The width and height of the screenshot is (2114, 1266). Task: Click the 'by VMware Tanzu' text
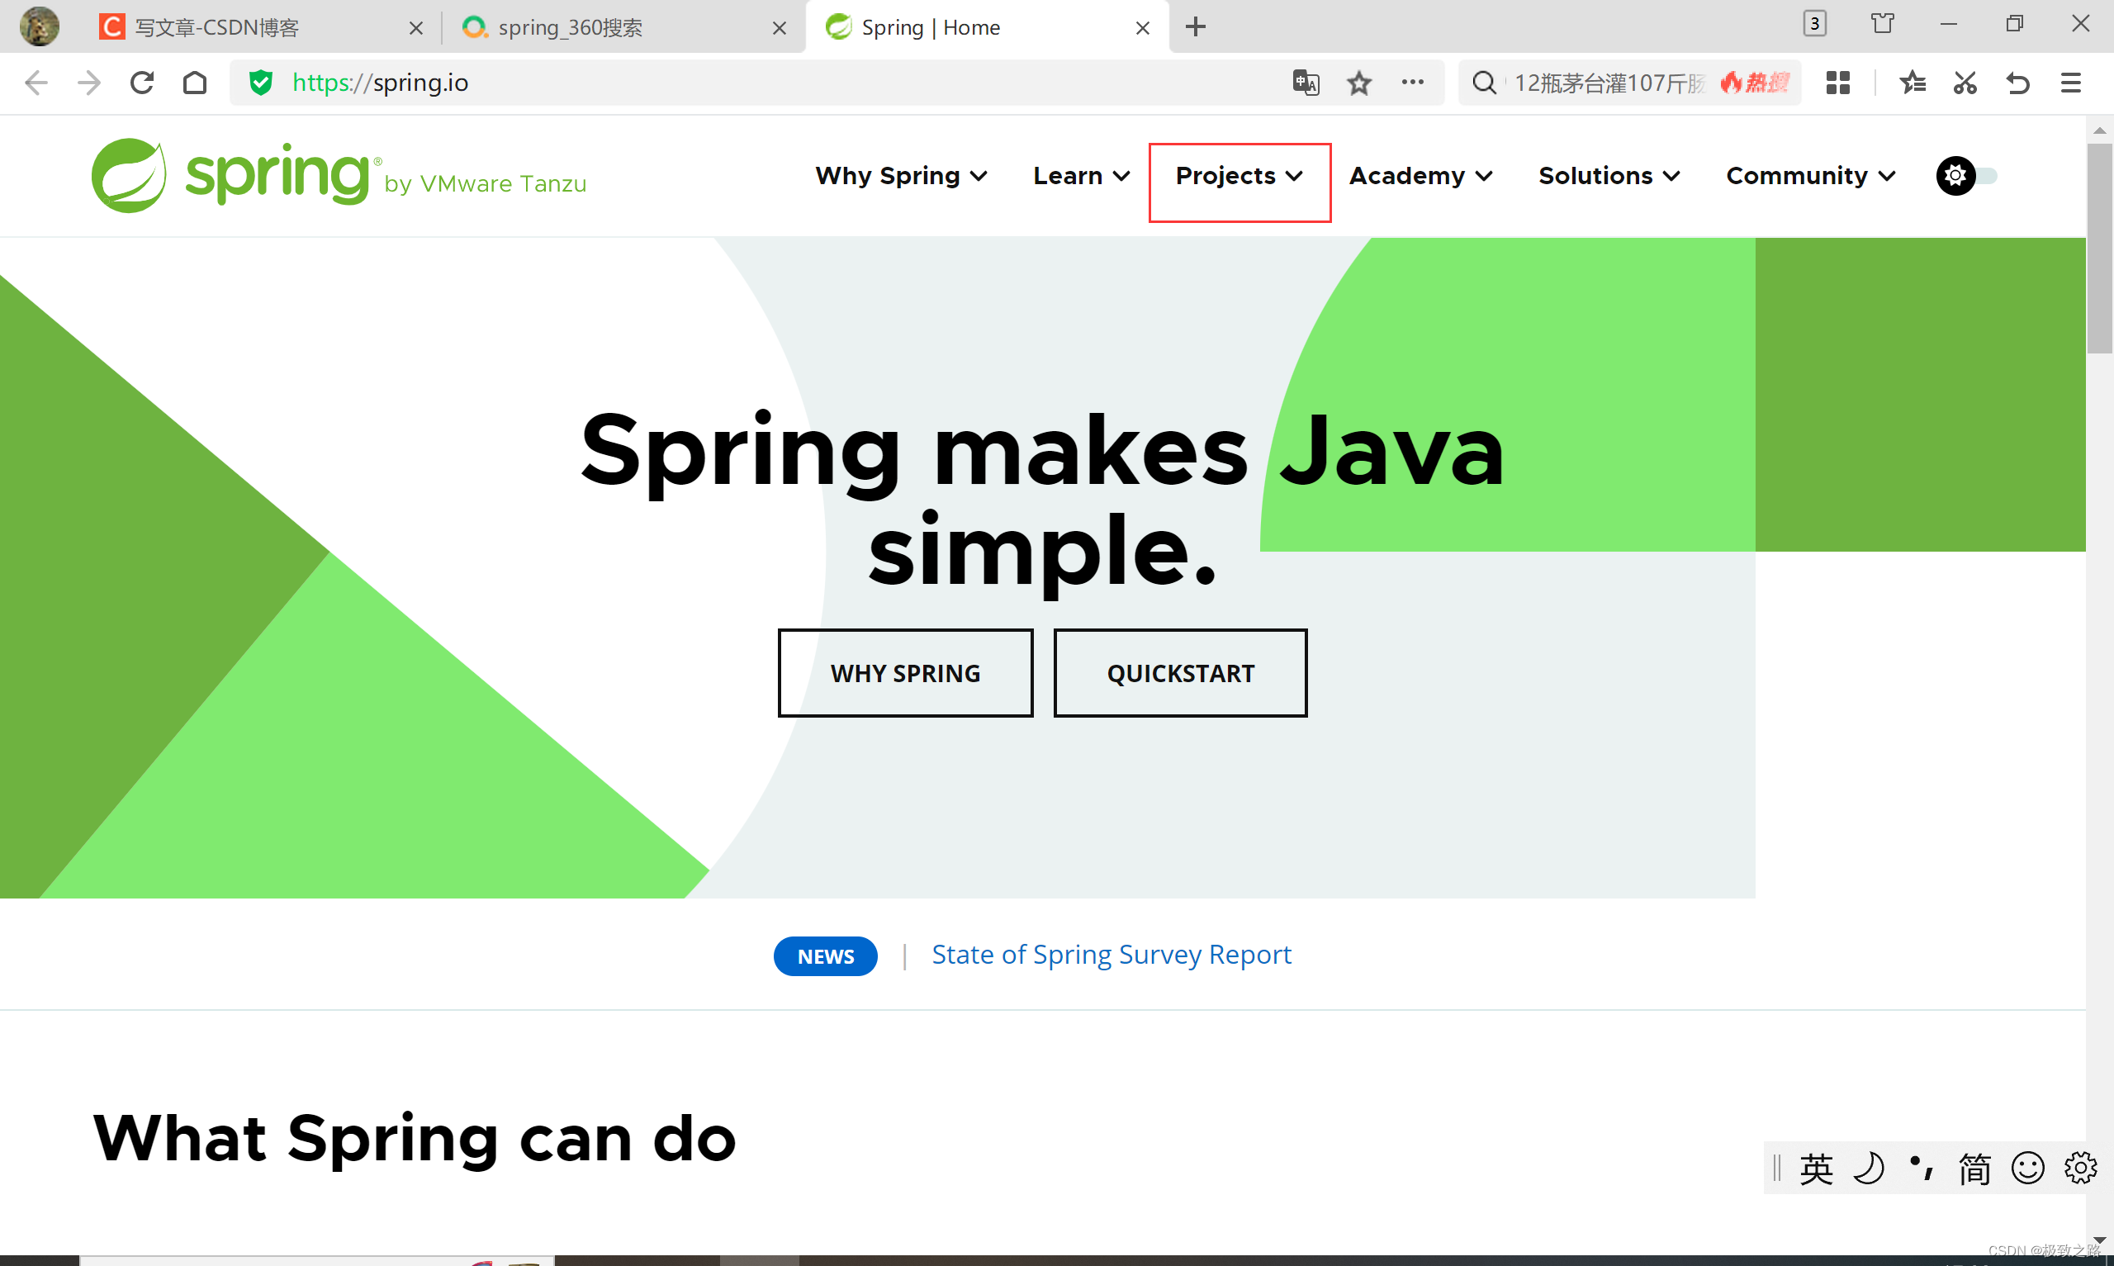tap(486, 183)
